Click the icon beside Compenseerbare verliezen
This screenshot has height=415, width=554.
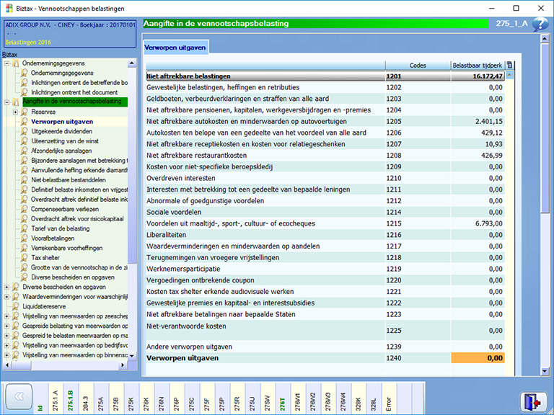pyautogui.click(x=25, y=209)
